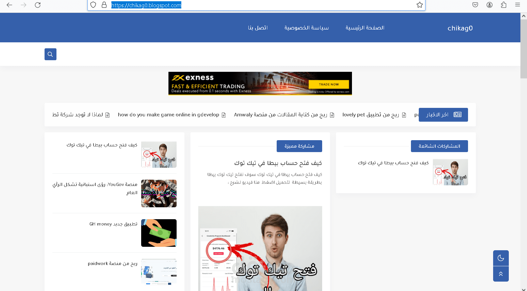Select the اخر الاخبار button
This screenshot has height=291, width=527.
443,115
